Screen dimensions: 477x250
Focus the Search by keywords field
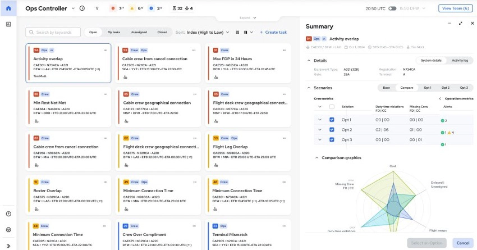53,32
